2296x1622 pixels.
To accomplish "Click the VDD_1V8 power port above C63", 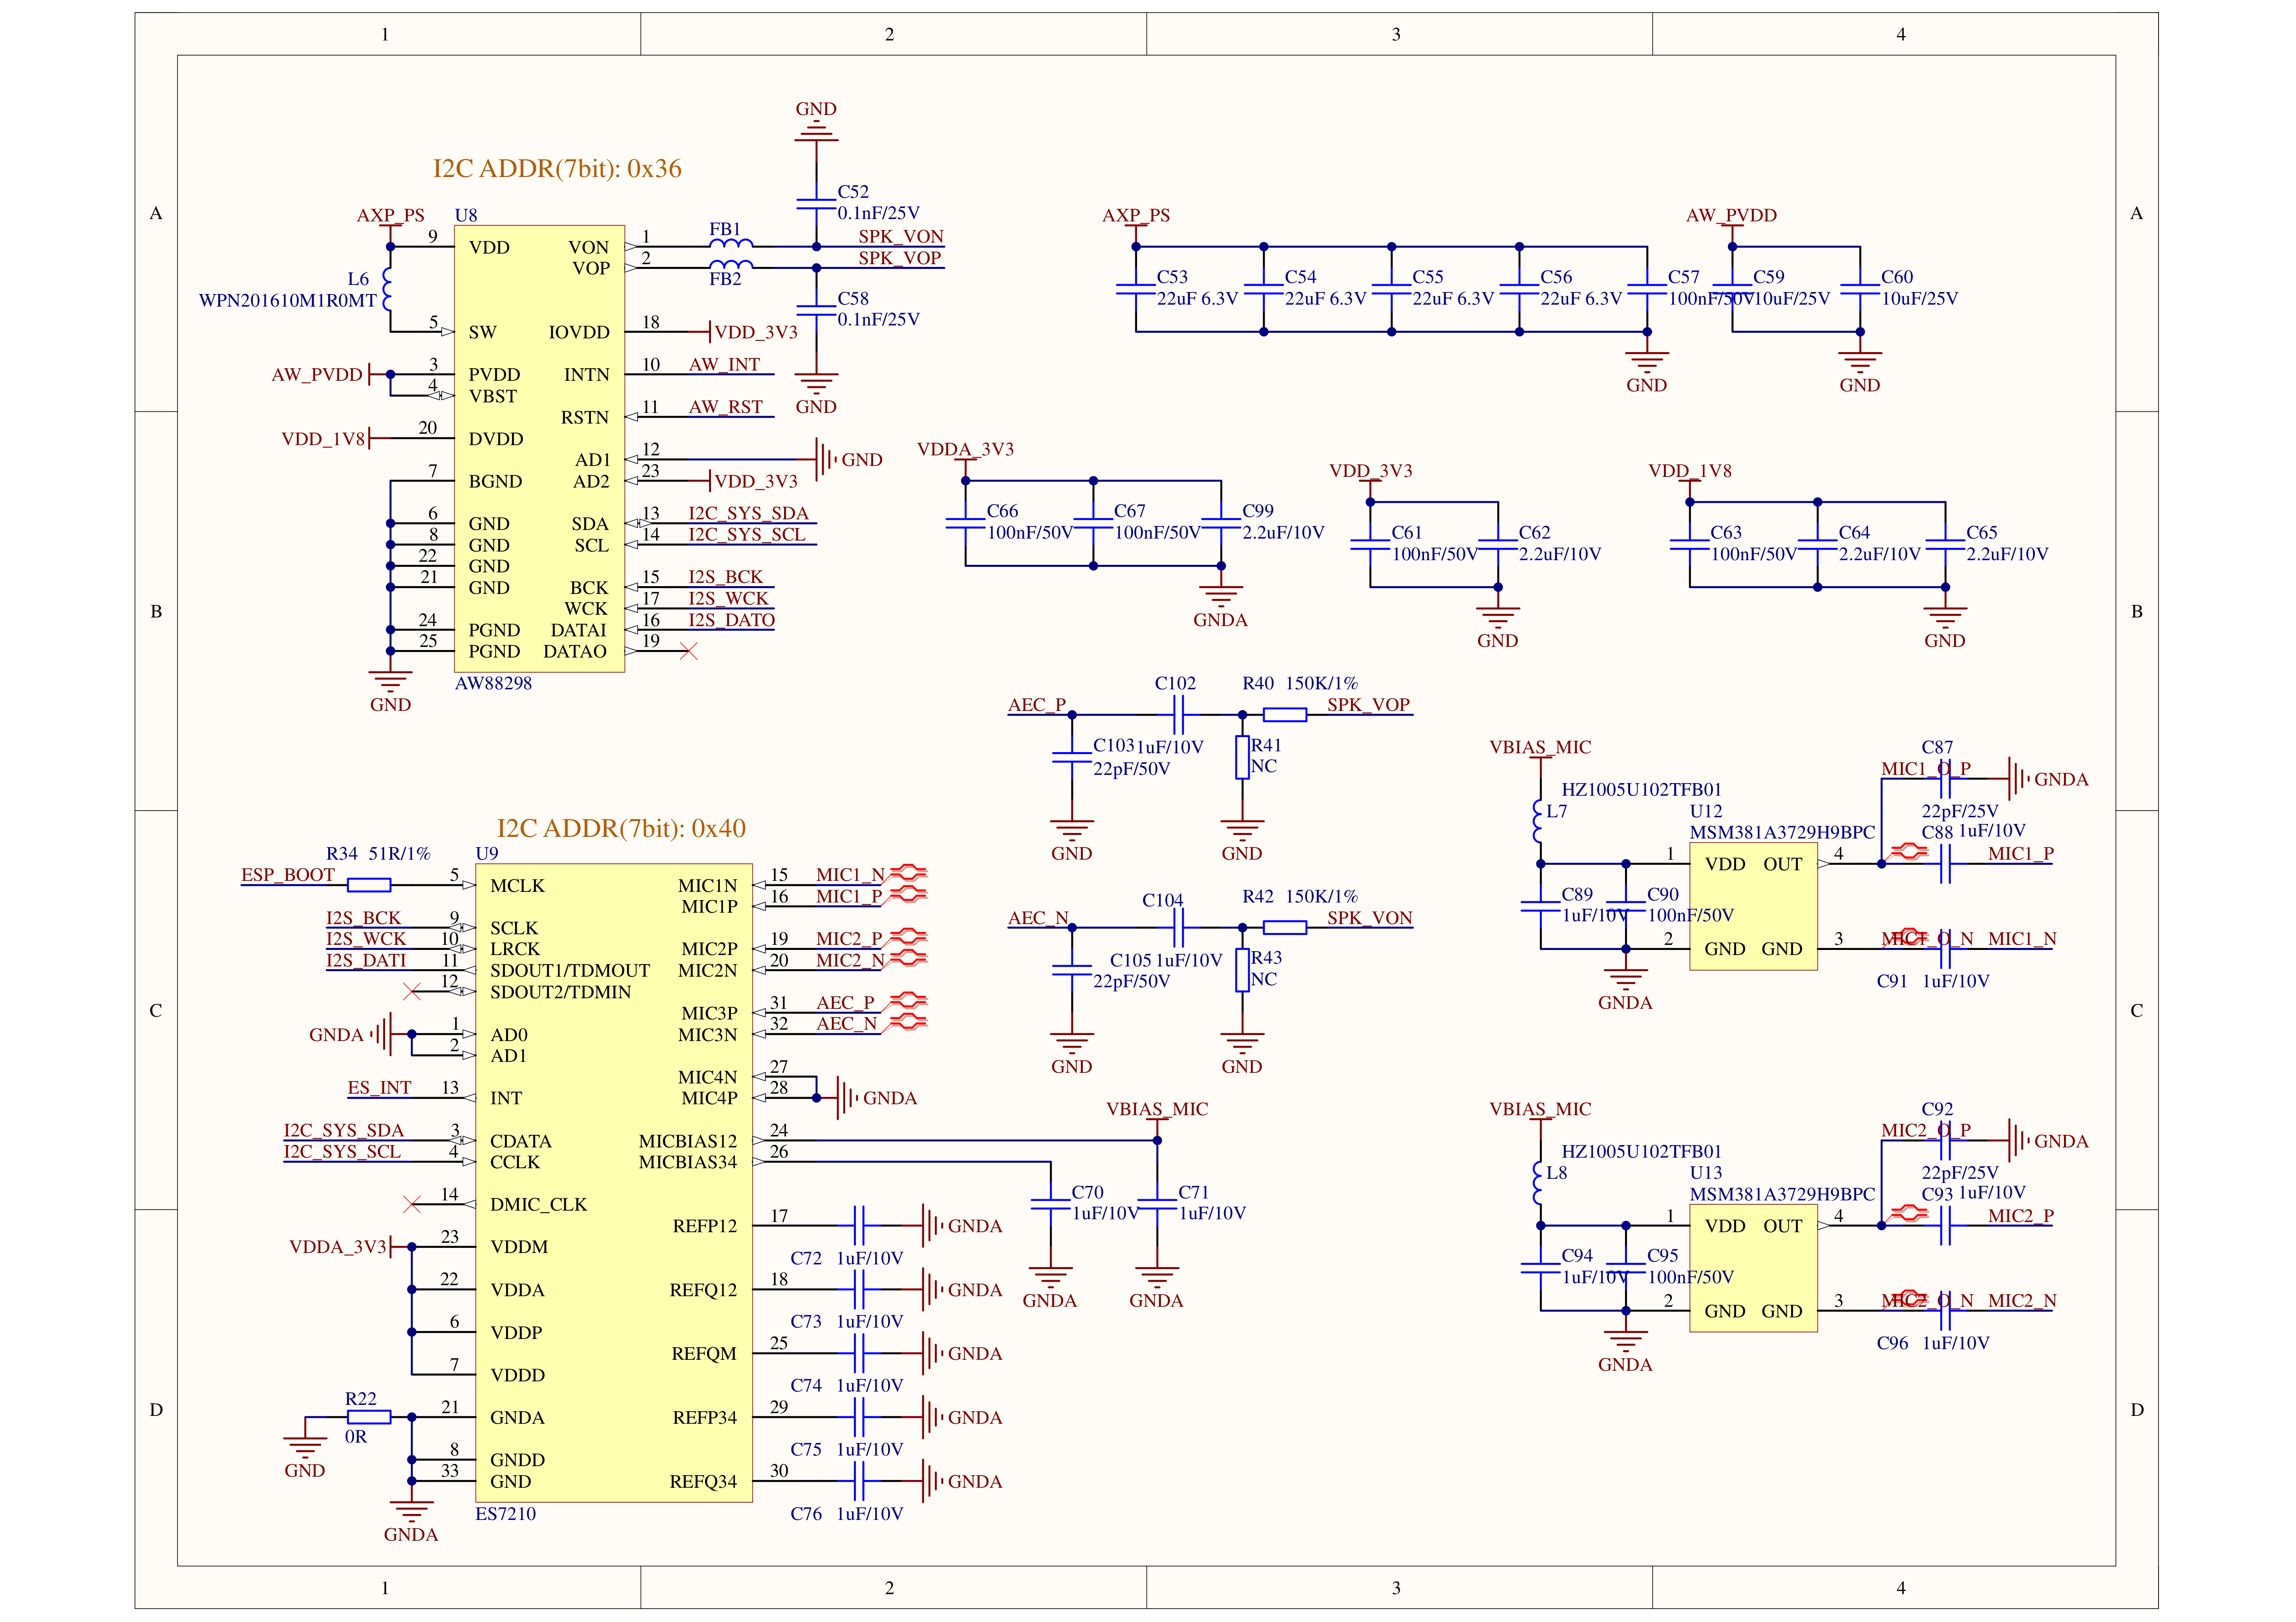I will click(x=1690, y=477).
